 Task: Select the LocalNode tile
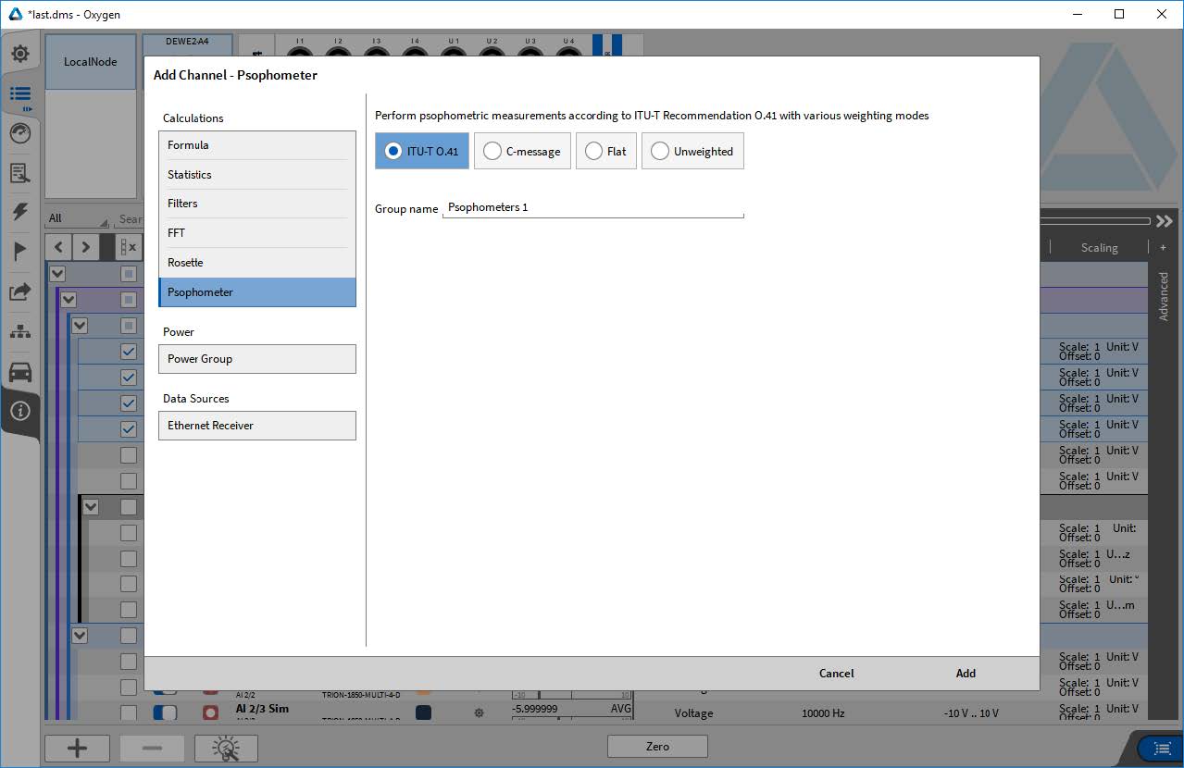(91, 62)
